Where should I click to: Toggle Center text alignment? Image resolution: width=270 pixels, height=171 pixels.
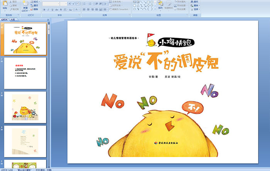pos(88,10)
